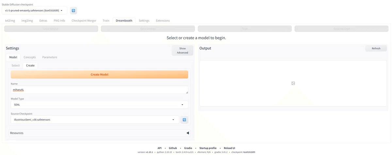Viewport: 392px width, 155px height.
Task: Click the v1.10.1 version link
Action: click(x=150, y=152)
